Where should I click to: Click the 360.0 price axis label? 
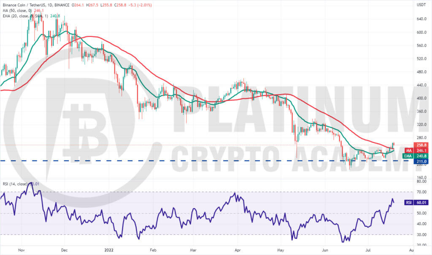coord(421,112)
